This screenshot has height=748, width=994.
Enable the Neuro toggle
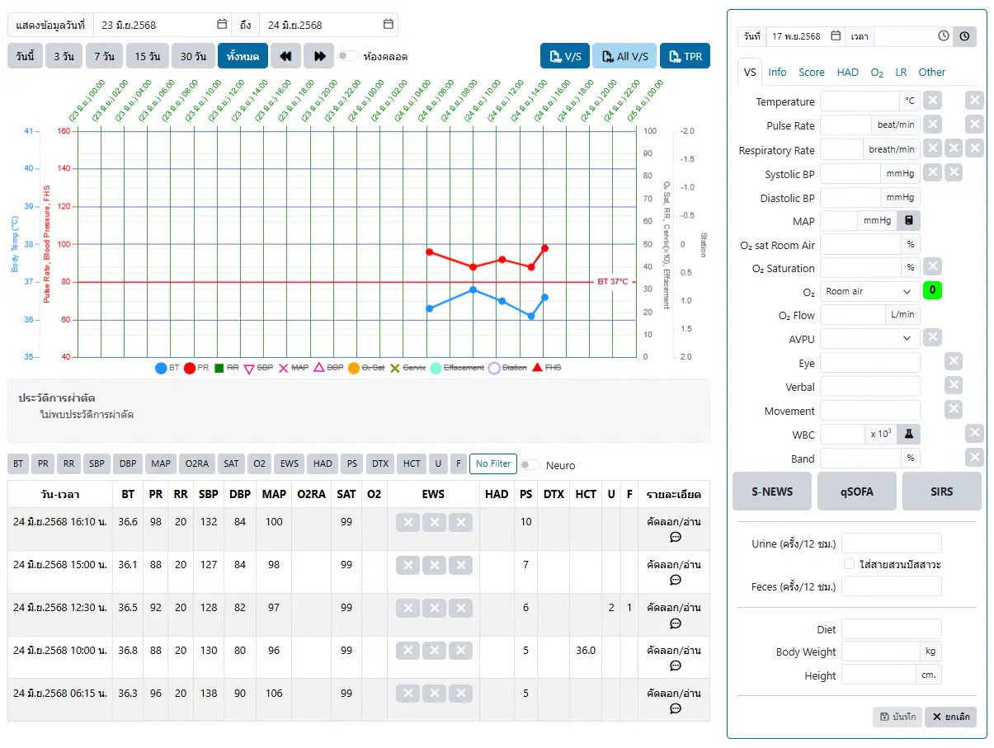530,465
